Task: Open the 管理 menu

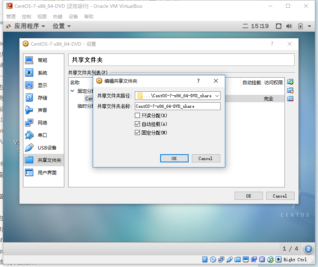Action: (11, 16)
